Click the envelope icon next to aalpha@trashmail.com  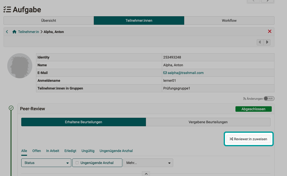(x=165, y=73)
